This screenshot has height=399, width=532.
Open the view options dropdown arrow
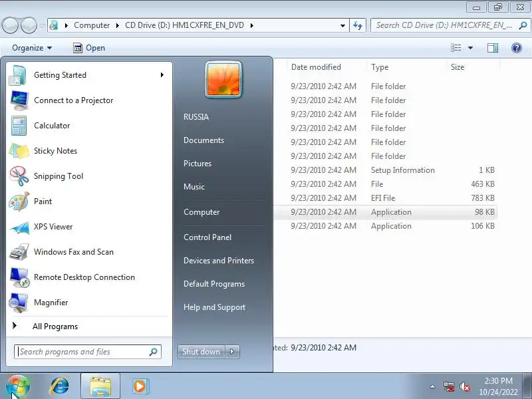point(471,48)
